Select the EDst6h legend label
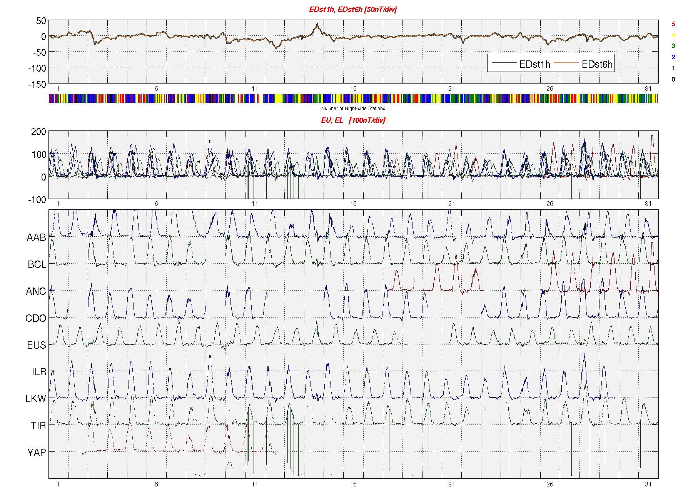The image size is (693, 488). click(x=597, y=65)
